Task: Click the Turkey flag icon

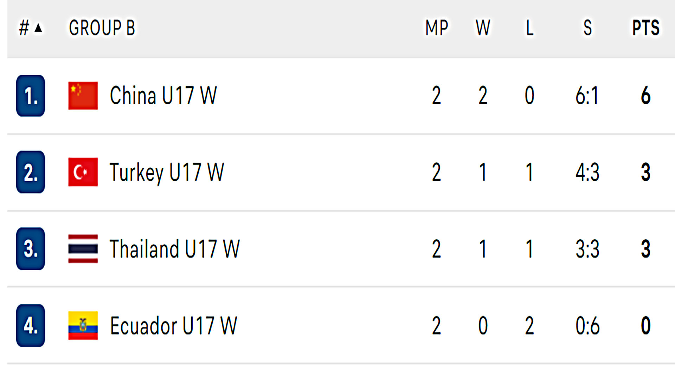Action: click(83, 172)
